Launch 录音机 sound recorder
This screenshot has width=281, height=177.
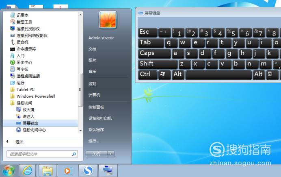pyautogui.click(x=19, y=42)
